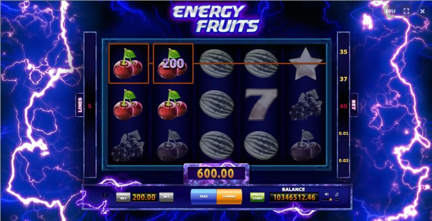The image size is (432, 221).
Task: Start auto spin with AUTO START
Action: point(258,197)
